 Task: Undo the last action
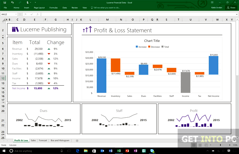[13, 2]
